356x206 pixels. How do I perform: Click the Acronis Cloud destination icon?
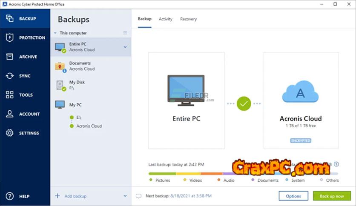300,92
